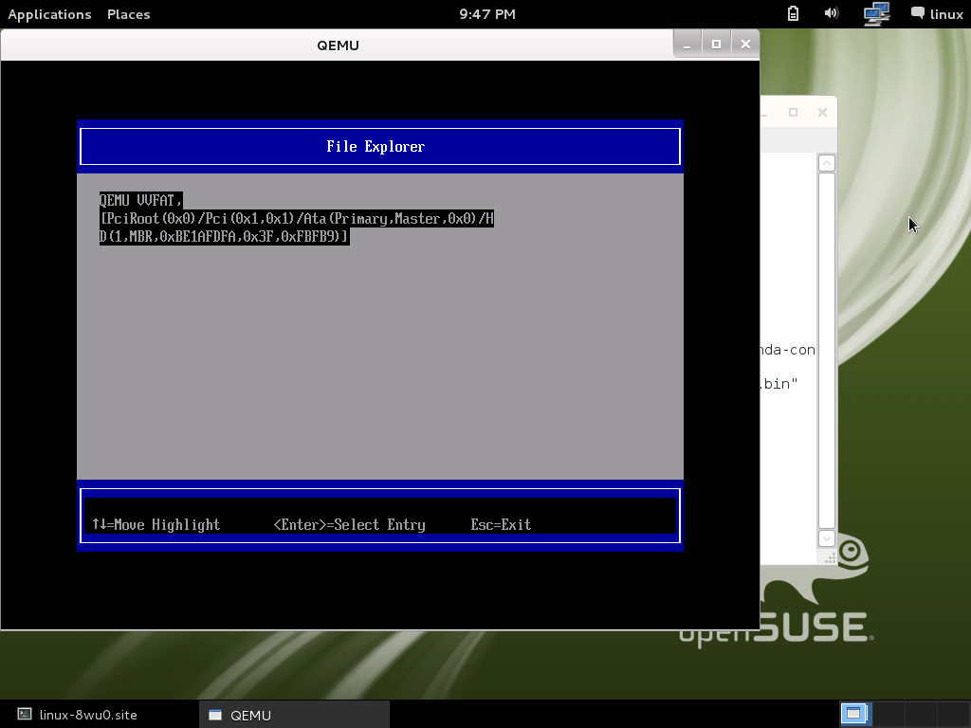
Task: Select the QEMU taskbar button
Action: click(x=294, y=715)
